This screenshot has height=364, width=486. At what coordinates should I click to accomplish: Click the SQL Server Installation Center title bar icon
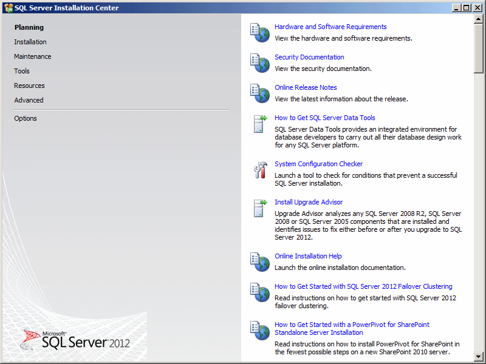click(x=9, y=8)
